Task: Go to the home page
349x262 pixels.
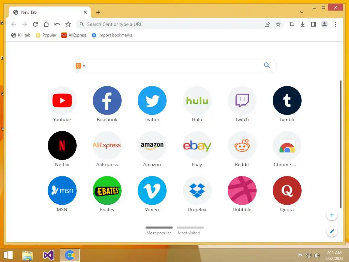Action: (x=46, y=24)
